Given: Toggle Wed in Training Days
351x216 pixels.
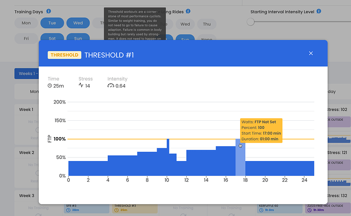Looking at the screenshot, I should click(78, 23).
